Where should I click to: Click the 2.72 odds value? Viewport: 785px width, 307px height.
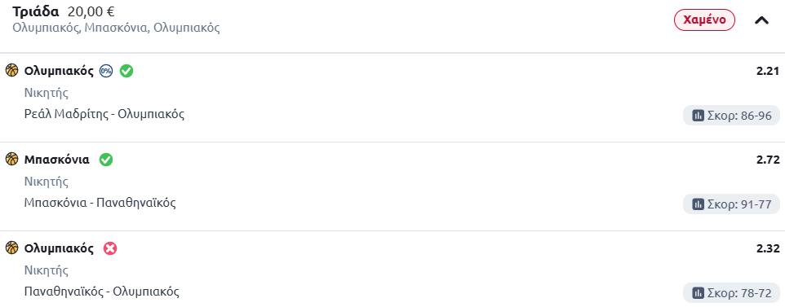coord(768,160)
